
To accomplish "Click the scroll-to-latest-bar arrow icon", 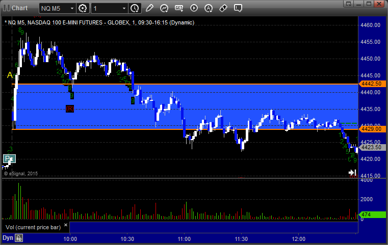I will coord(352,172).
